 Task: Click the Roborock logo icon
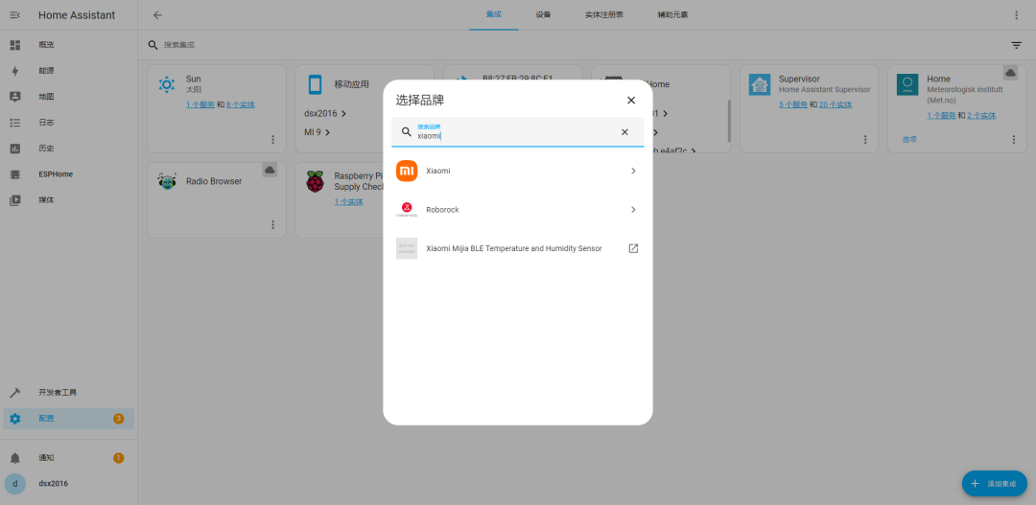coord(407,209)
